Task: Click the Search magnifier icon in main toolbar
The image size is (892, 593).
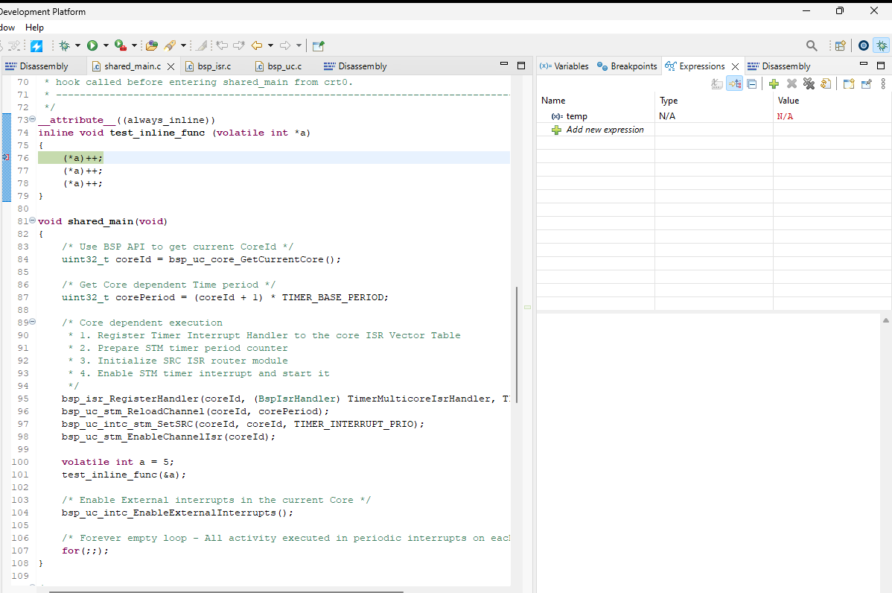Action: [812, 45]
